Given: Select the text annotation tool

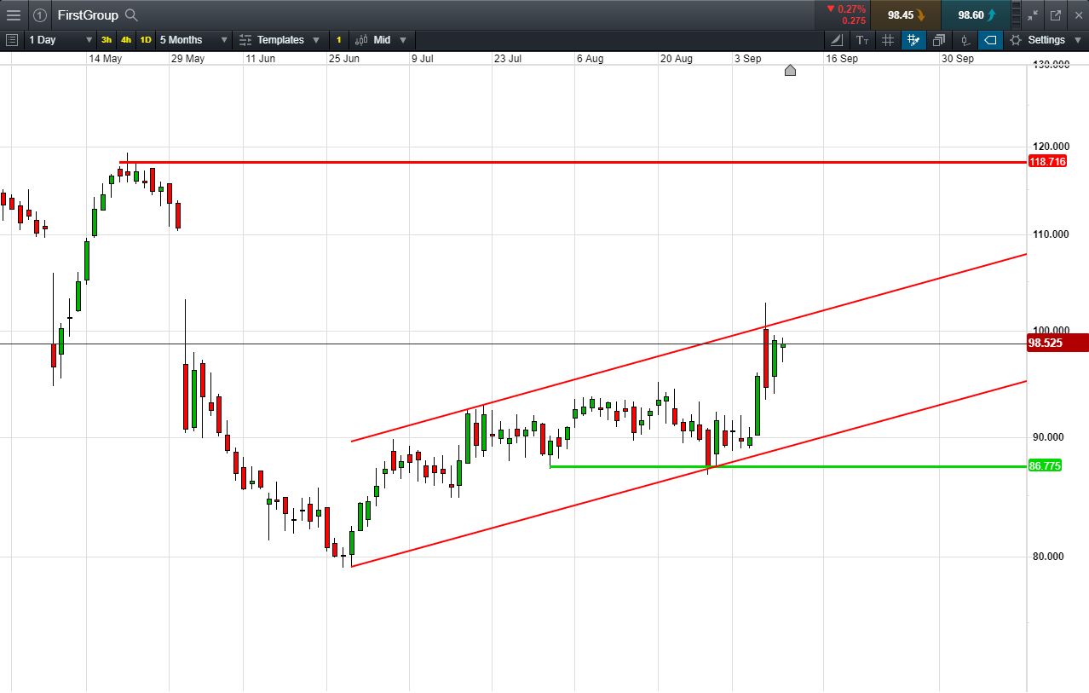Looking at the screenshot, I should click(862, 40).
